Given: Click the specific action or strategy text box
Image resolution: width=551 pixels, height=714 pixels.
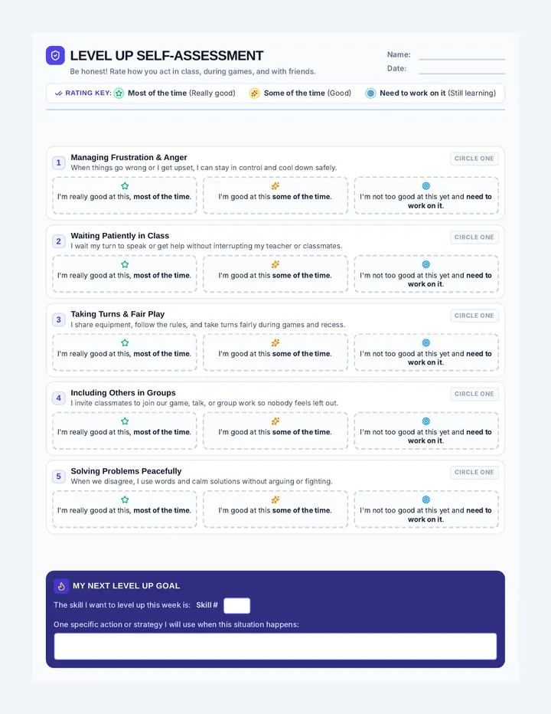Looking at the screenshot, I should (275, 646).
